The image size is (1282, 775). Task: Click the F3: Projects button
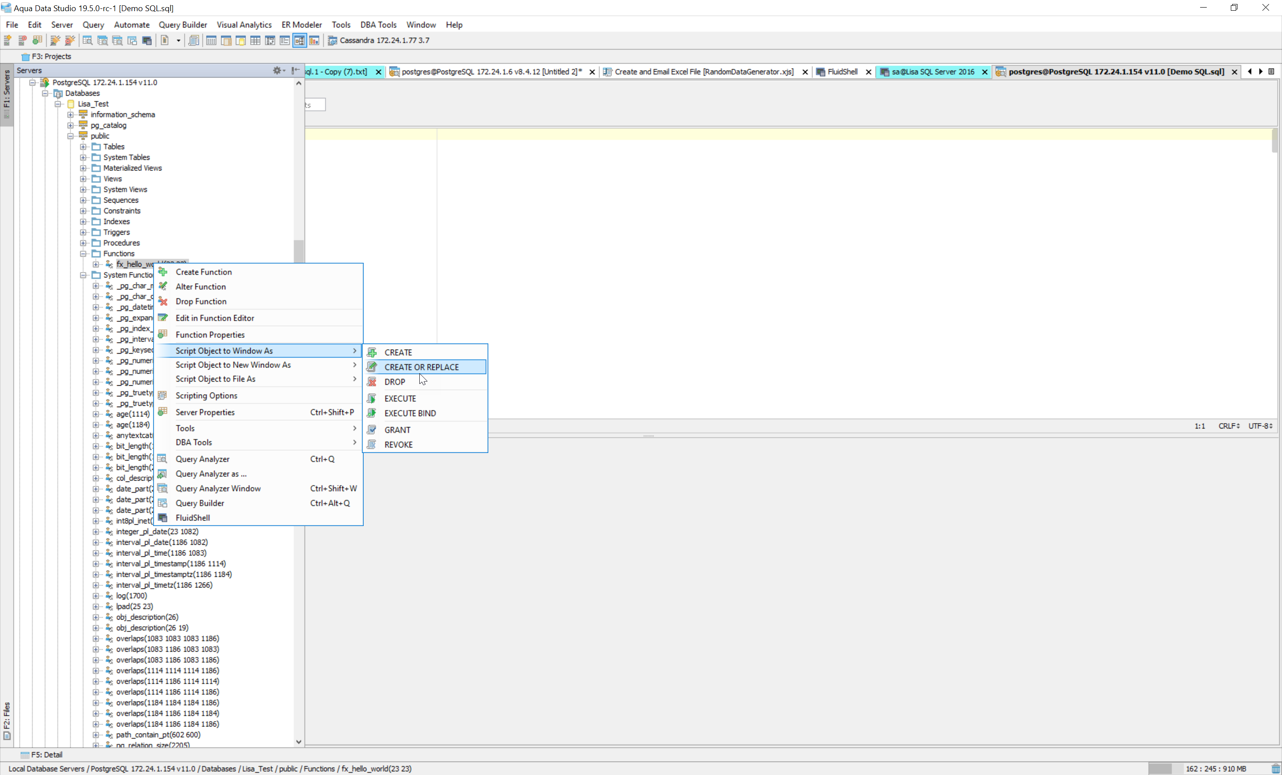click(x=46, y=56)
